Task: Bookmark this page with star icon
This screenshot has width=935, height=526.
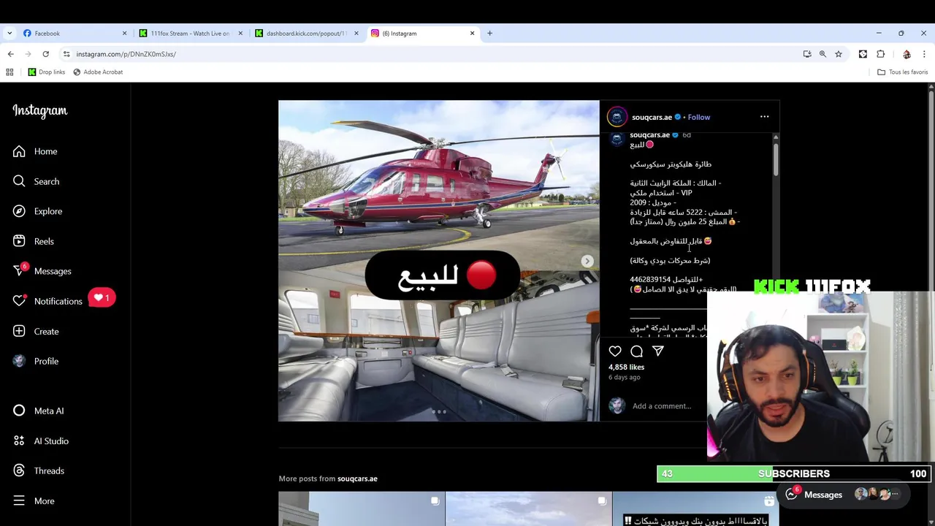Action: pos(839,54)
